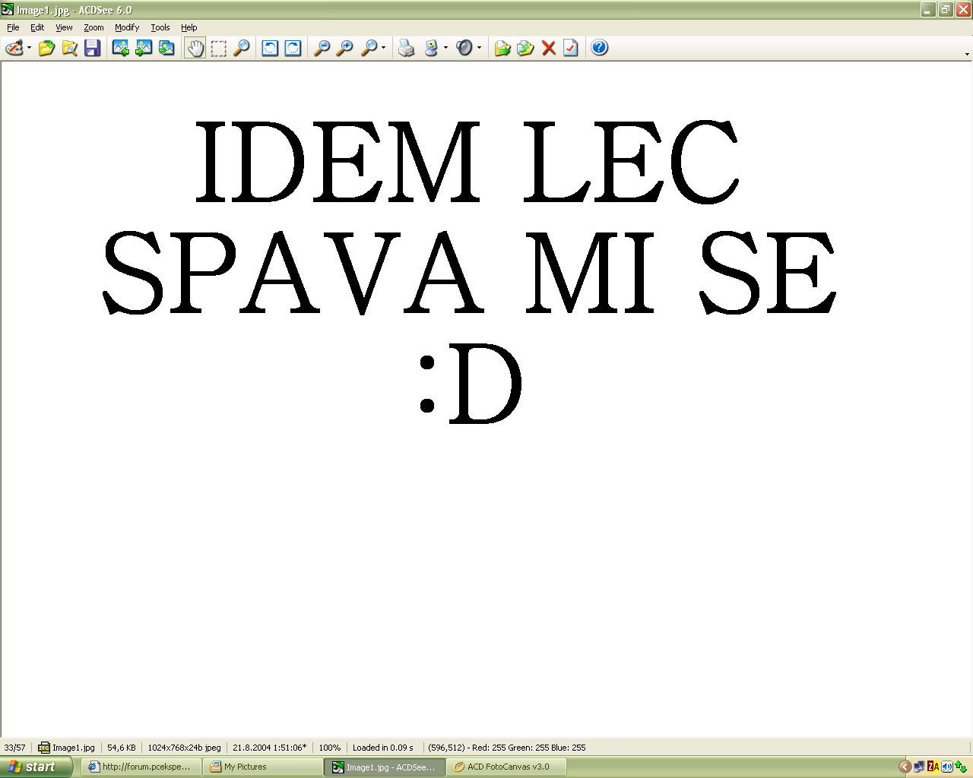Expand toolbar options chevron at far right
Screen dimensions: 973x778
point(966,54)
